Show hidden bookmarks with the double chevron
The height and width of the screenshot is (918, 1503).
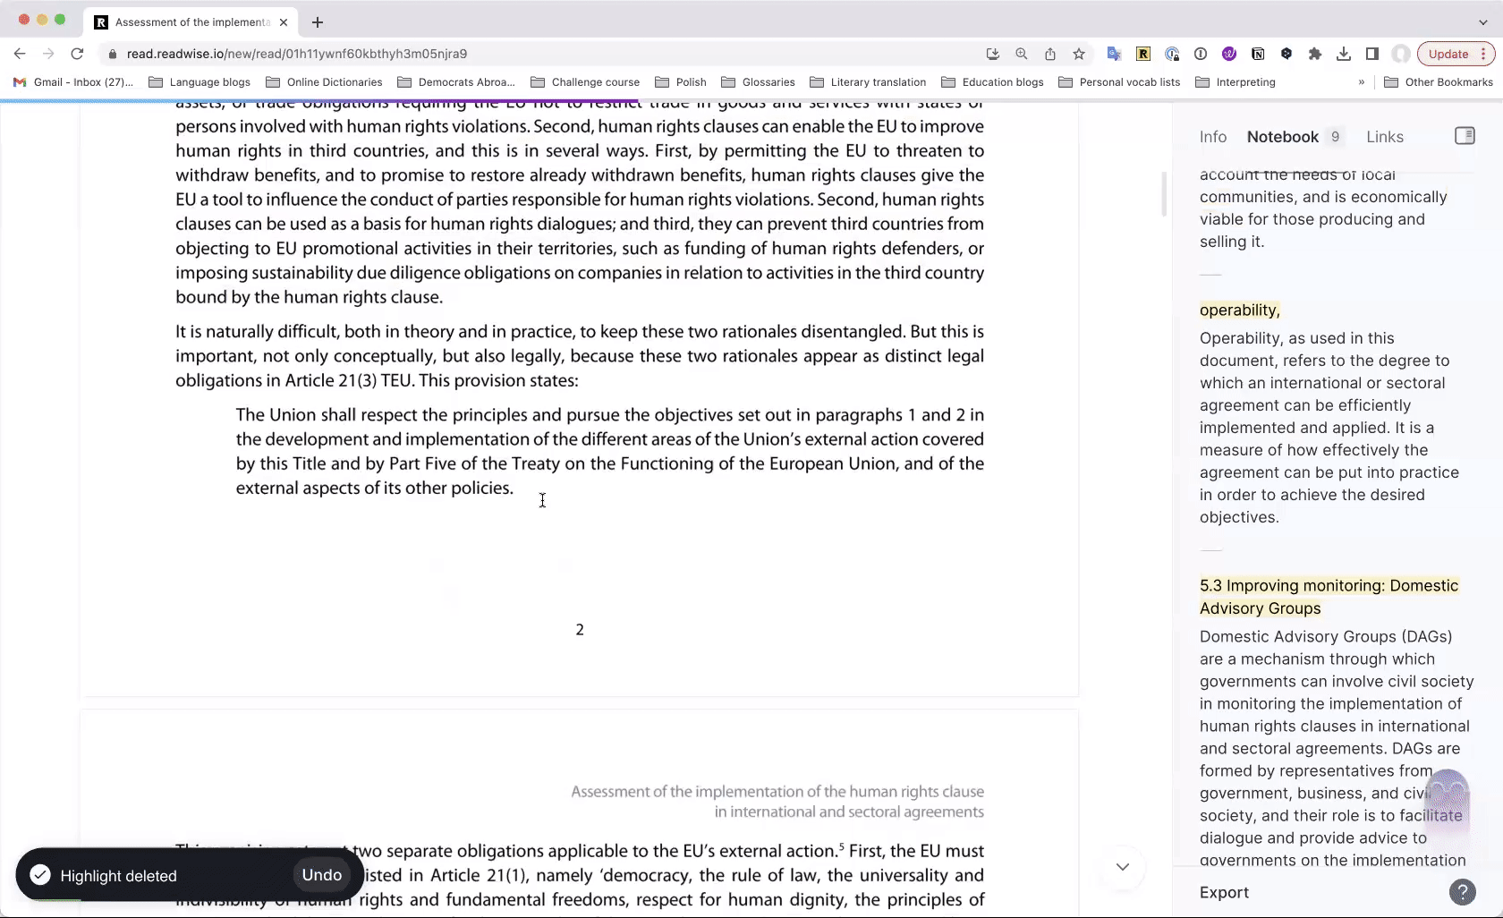tap(1362, 82)
